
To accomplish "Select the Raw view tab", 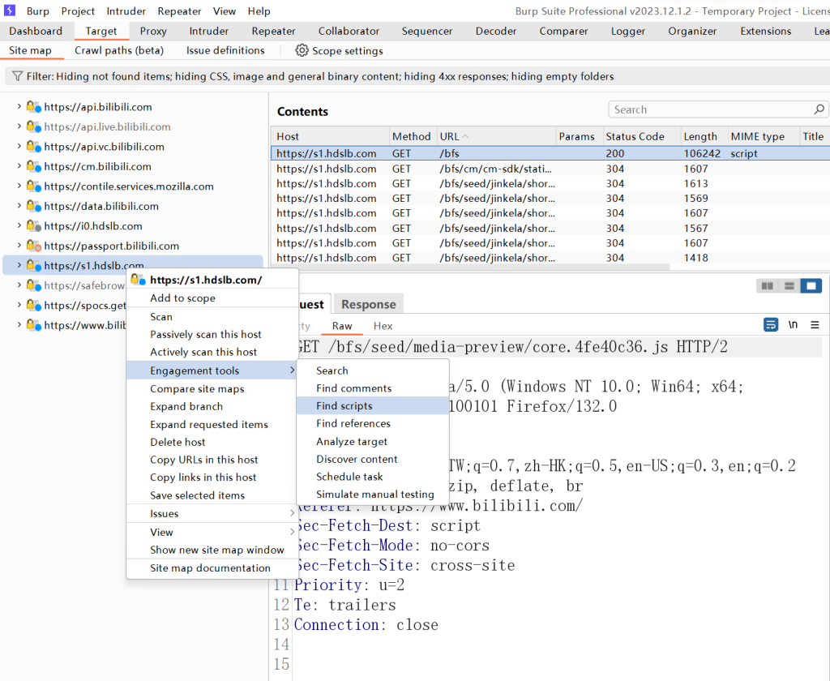I will pos(342,326).
